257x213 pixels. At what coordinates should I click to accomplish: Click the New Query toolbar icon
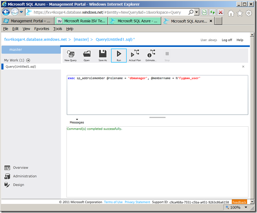pyautogui.click(x=70, y=55)
